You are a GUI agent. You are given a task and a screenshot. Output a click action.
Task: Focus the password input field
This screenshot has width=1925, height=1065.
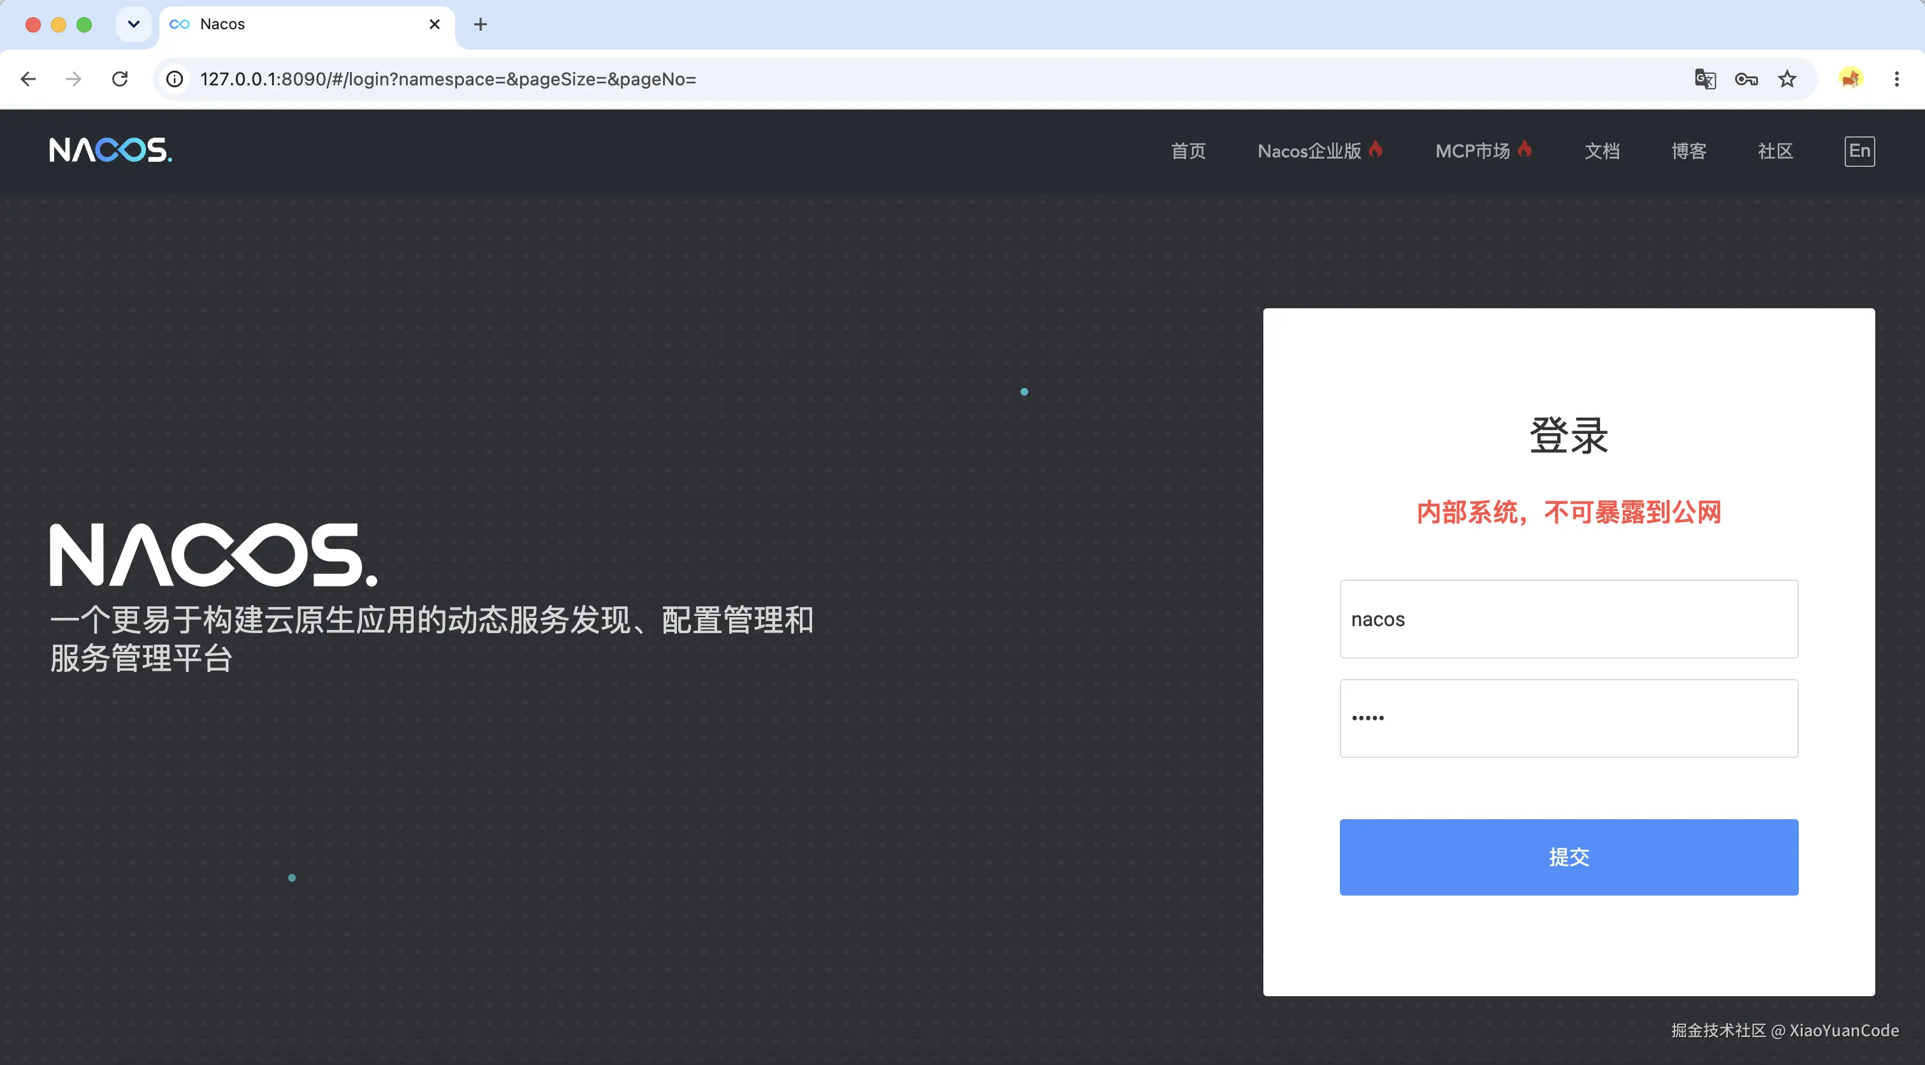tap(1569, 718)
